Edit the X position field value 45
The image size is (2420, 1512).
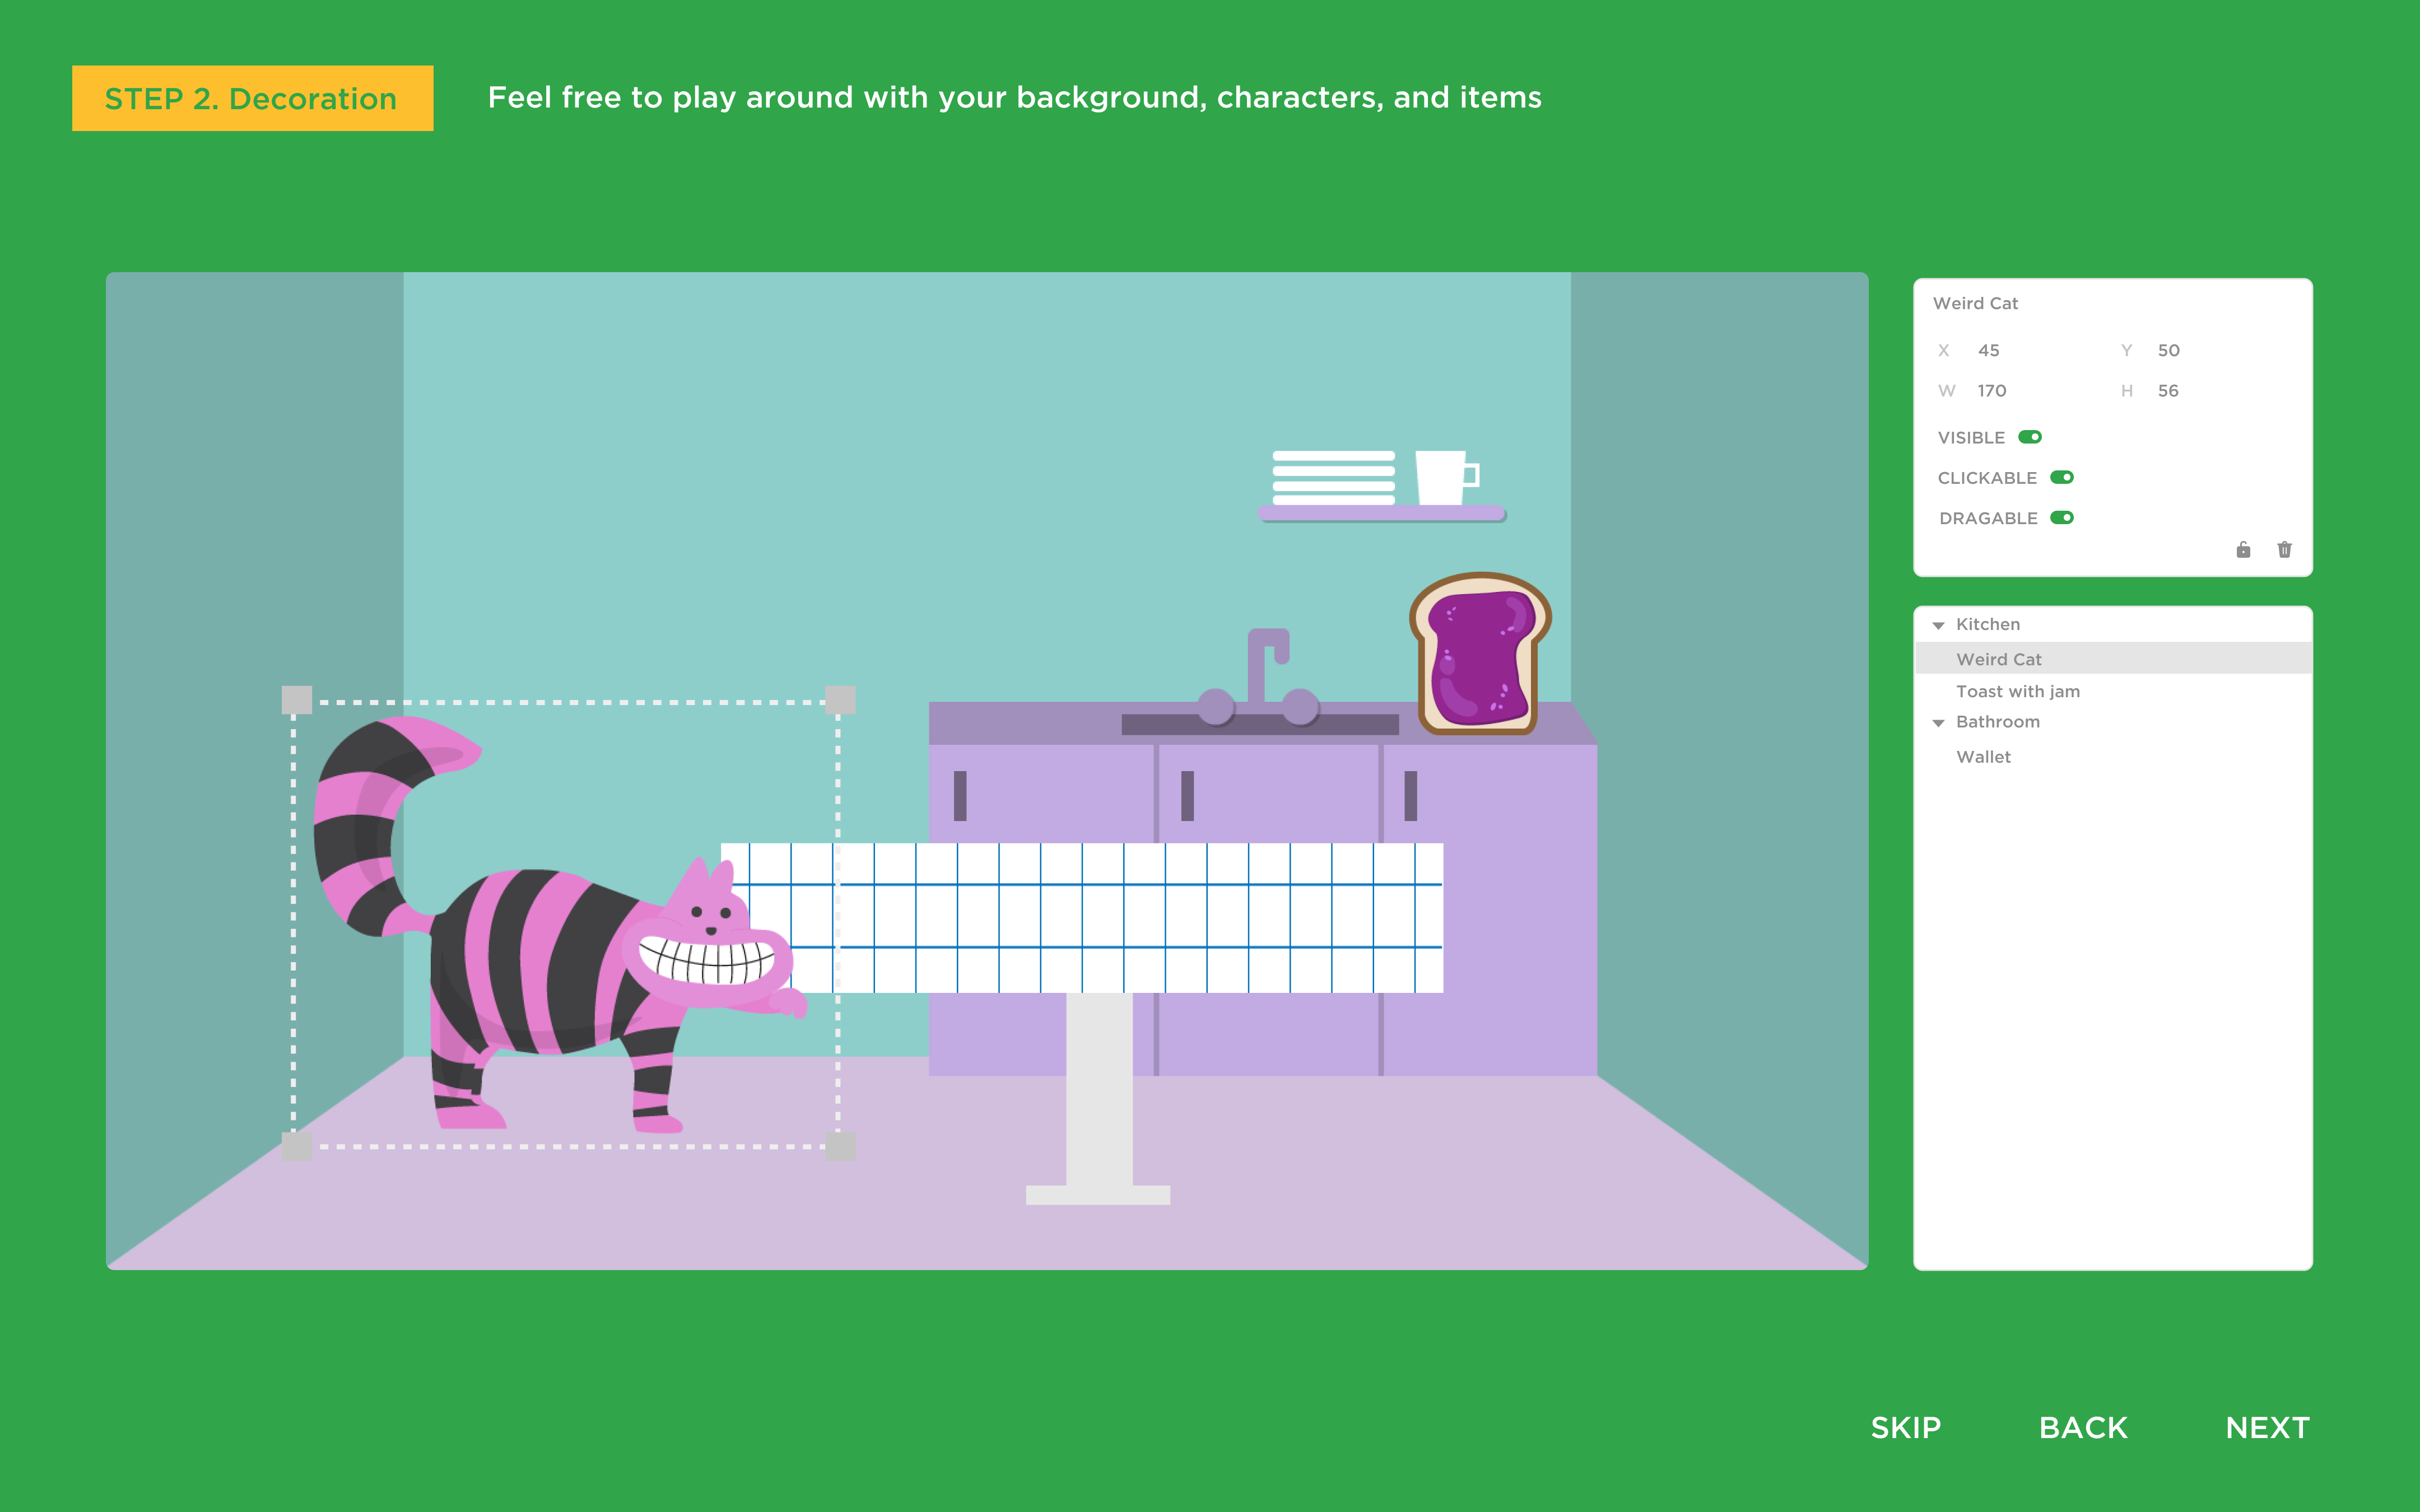[1988, 350]
